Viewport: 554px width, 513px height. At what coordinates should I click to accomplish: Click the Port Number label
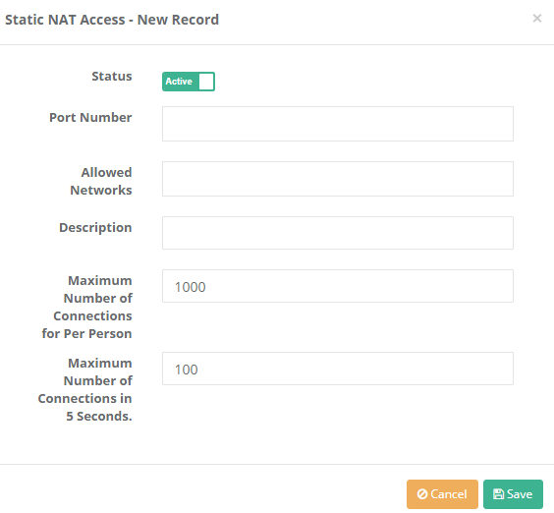tap(90, 117)
